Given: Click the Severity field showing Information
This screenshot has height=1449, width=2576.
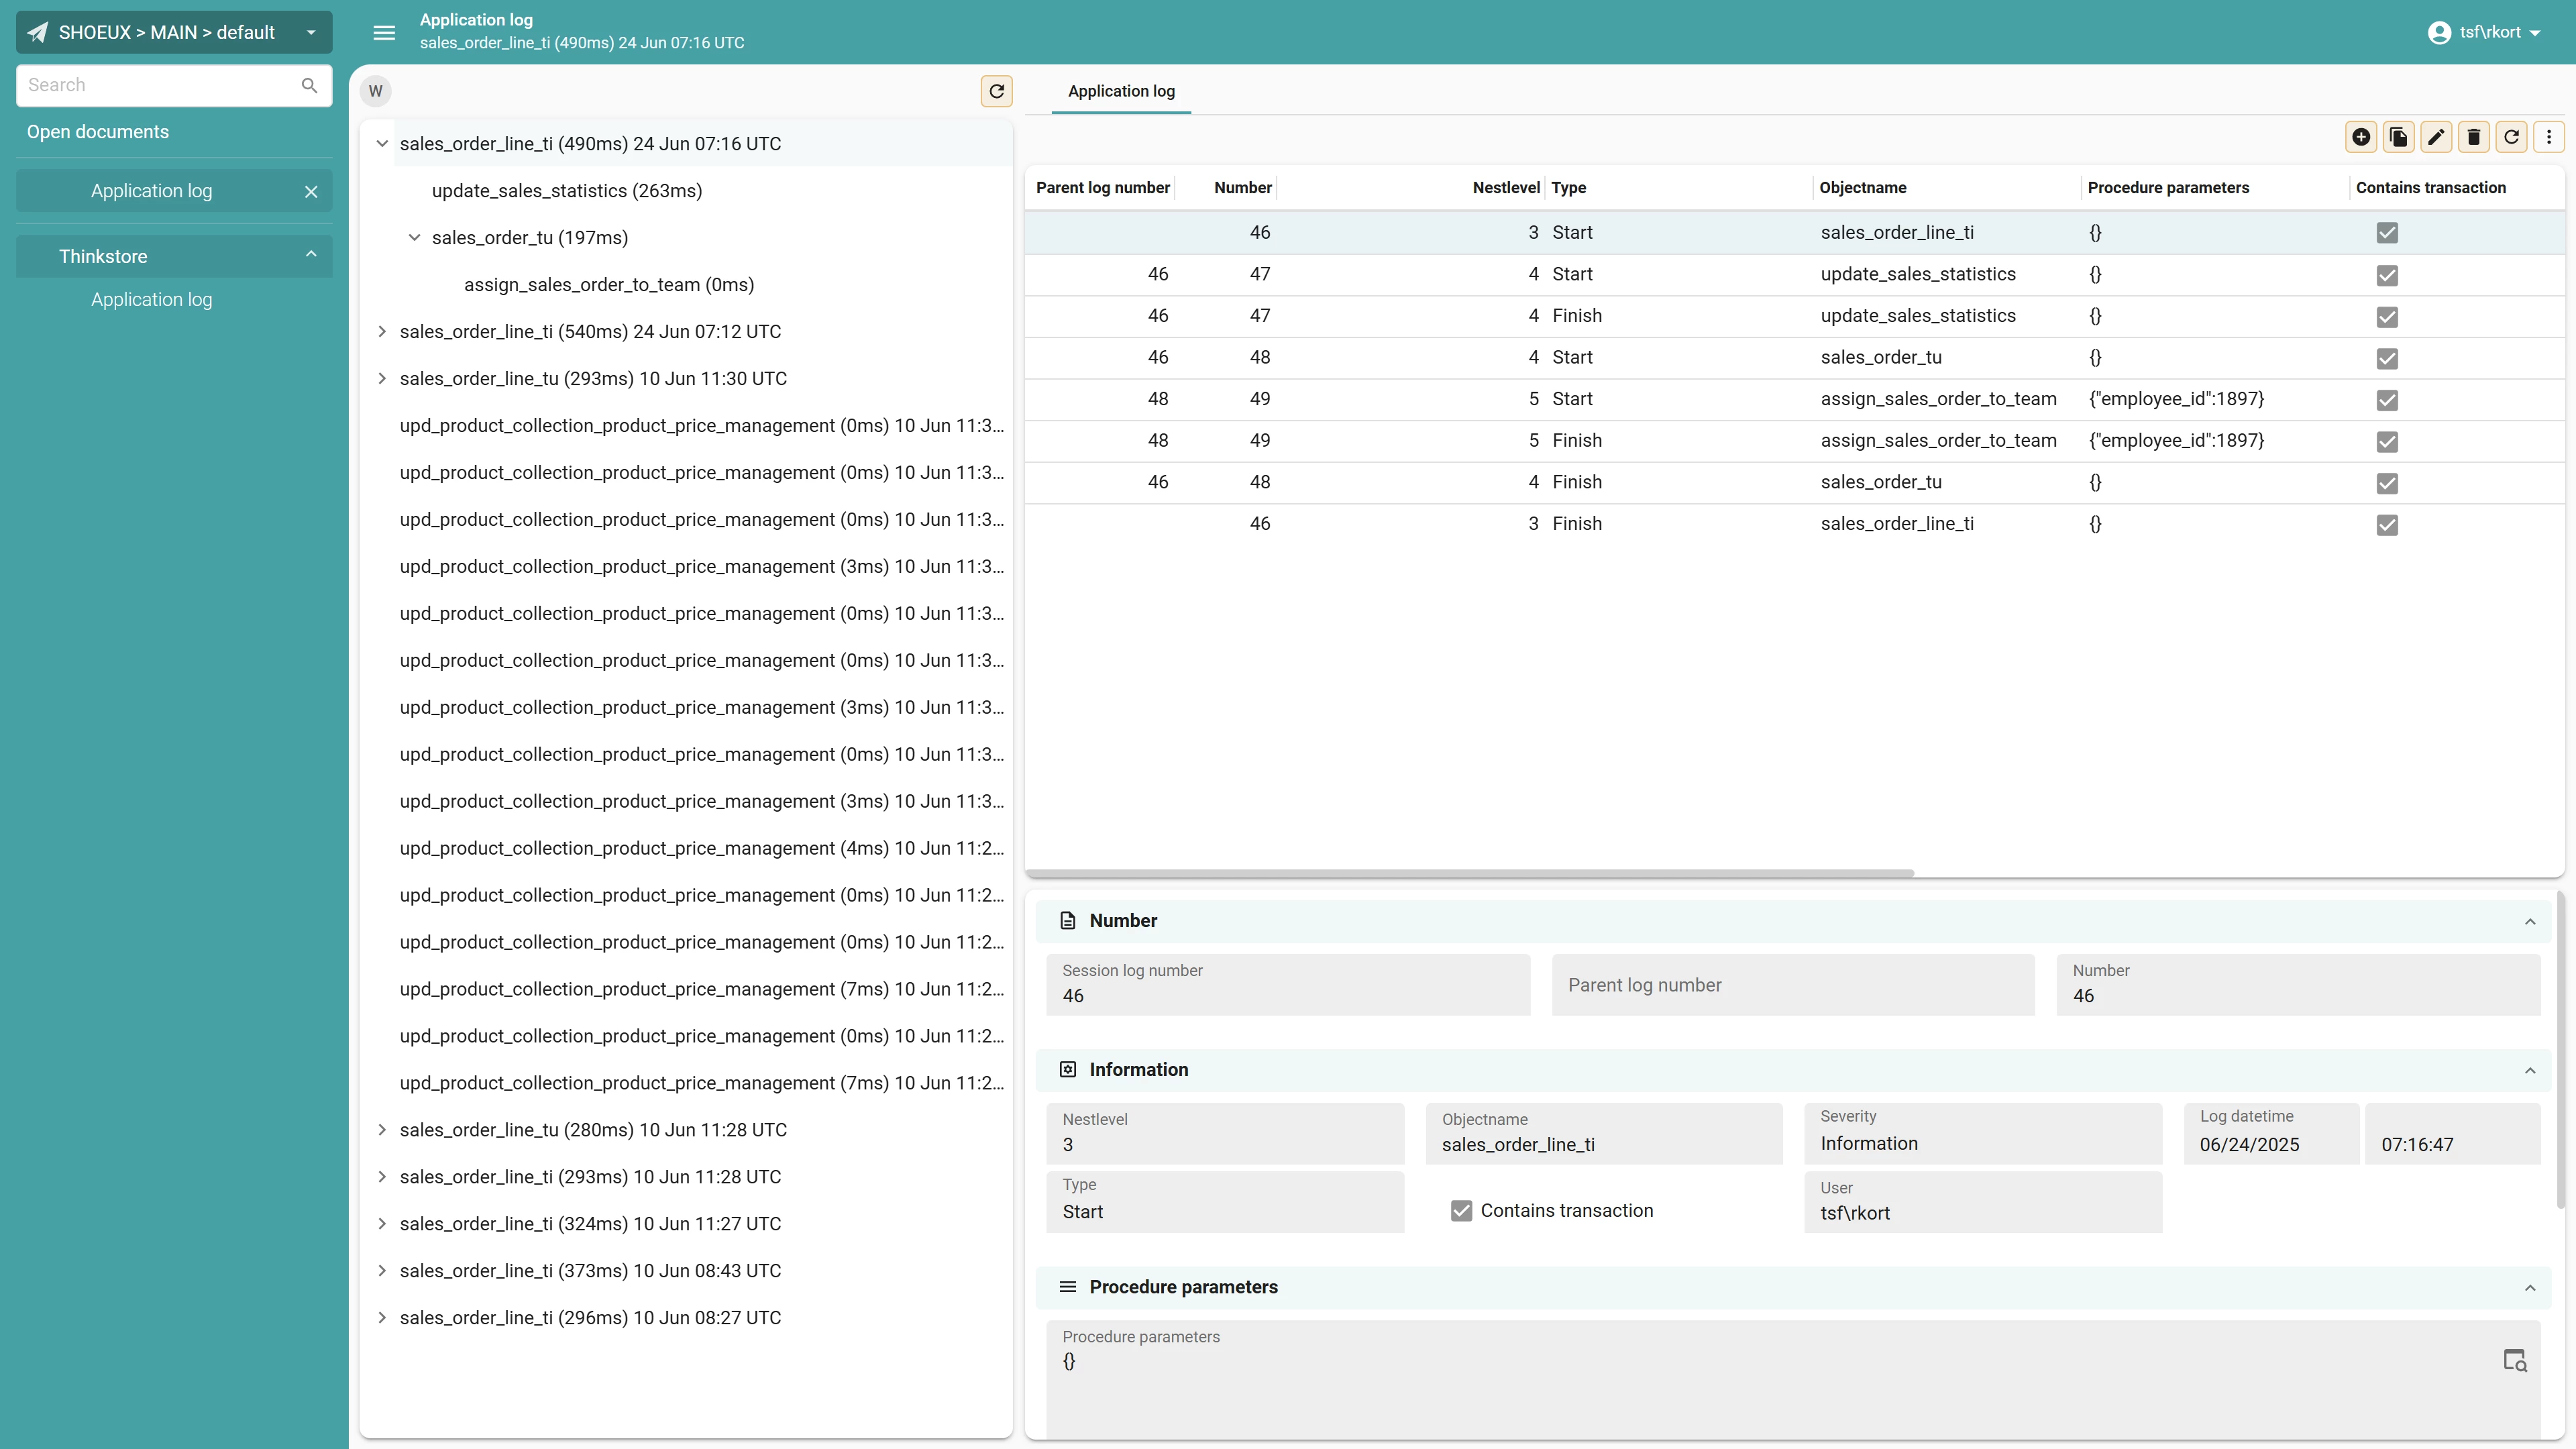Looking at the screenshot, I should click(1982, 1134).
